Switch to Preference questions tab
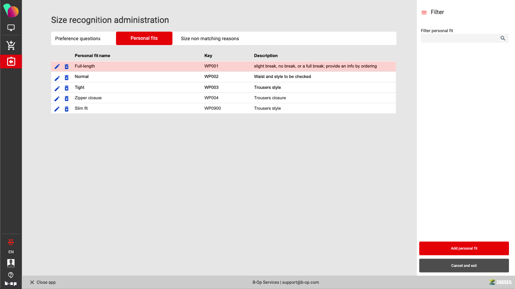515x289 pixels. click(x=78, y=39)
